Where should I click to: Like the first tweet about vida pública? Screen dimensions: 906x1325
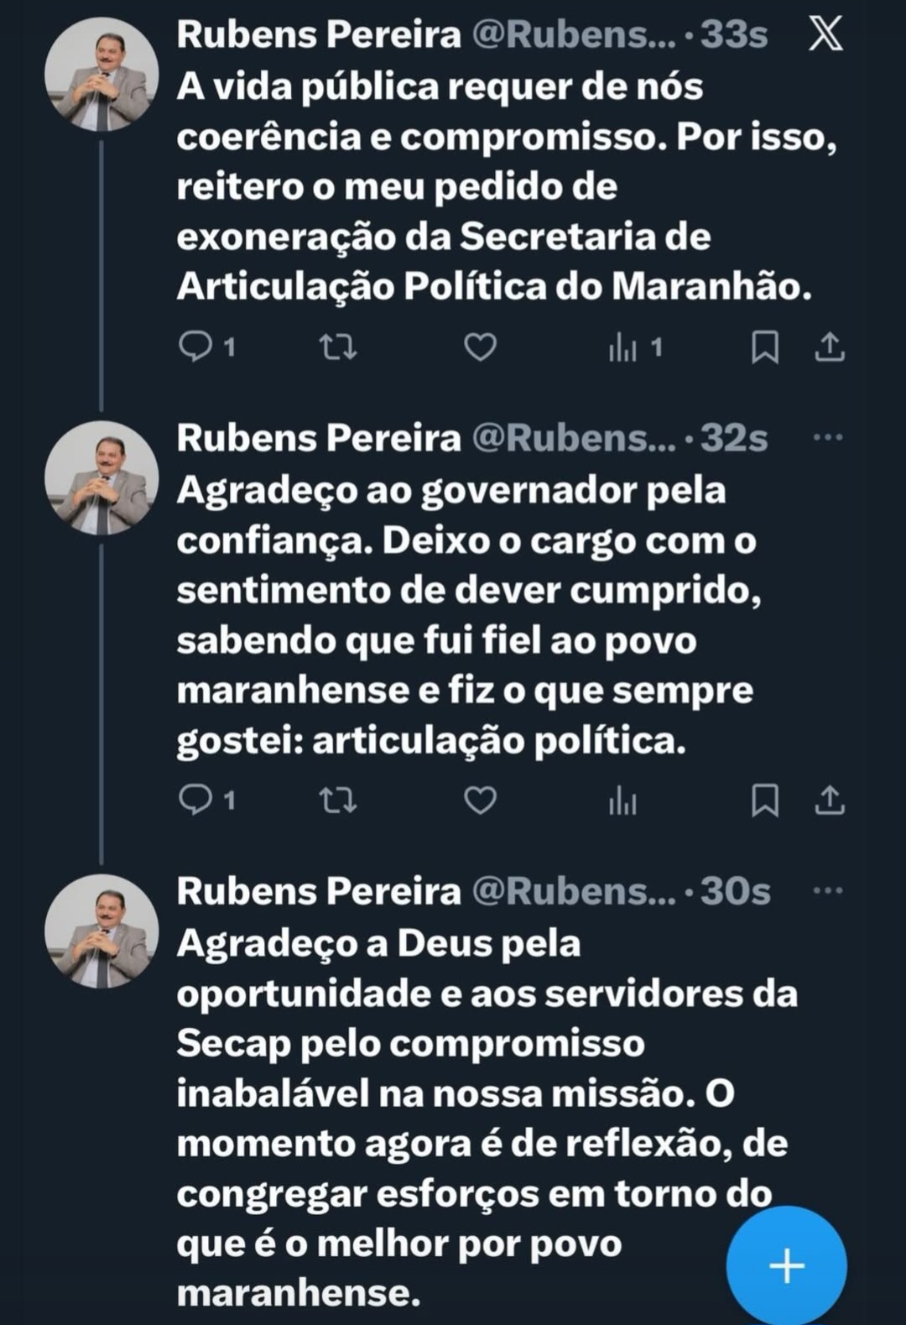tap(481, 347)
